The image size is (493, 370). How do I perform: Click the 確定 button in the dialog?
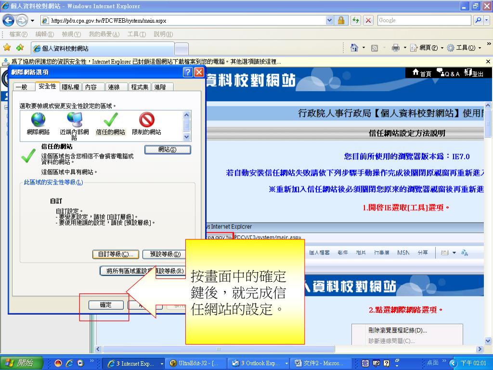(106, 305)
